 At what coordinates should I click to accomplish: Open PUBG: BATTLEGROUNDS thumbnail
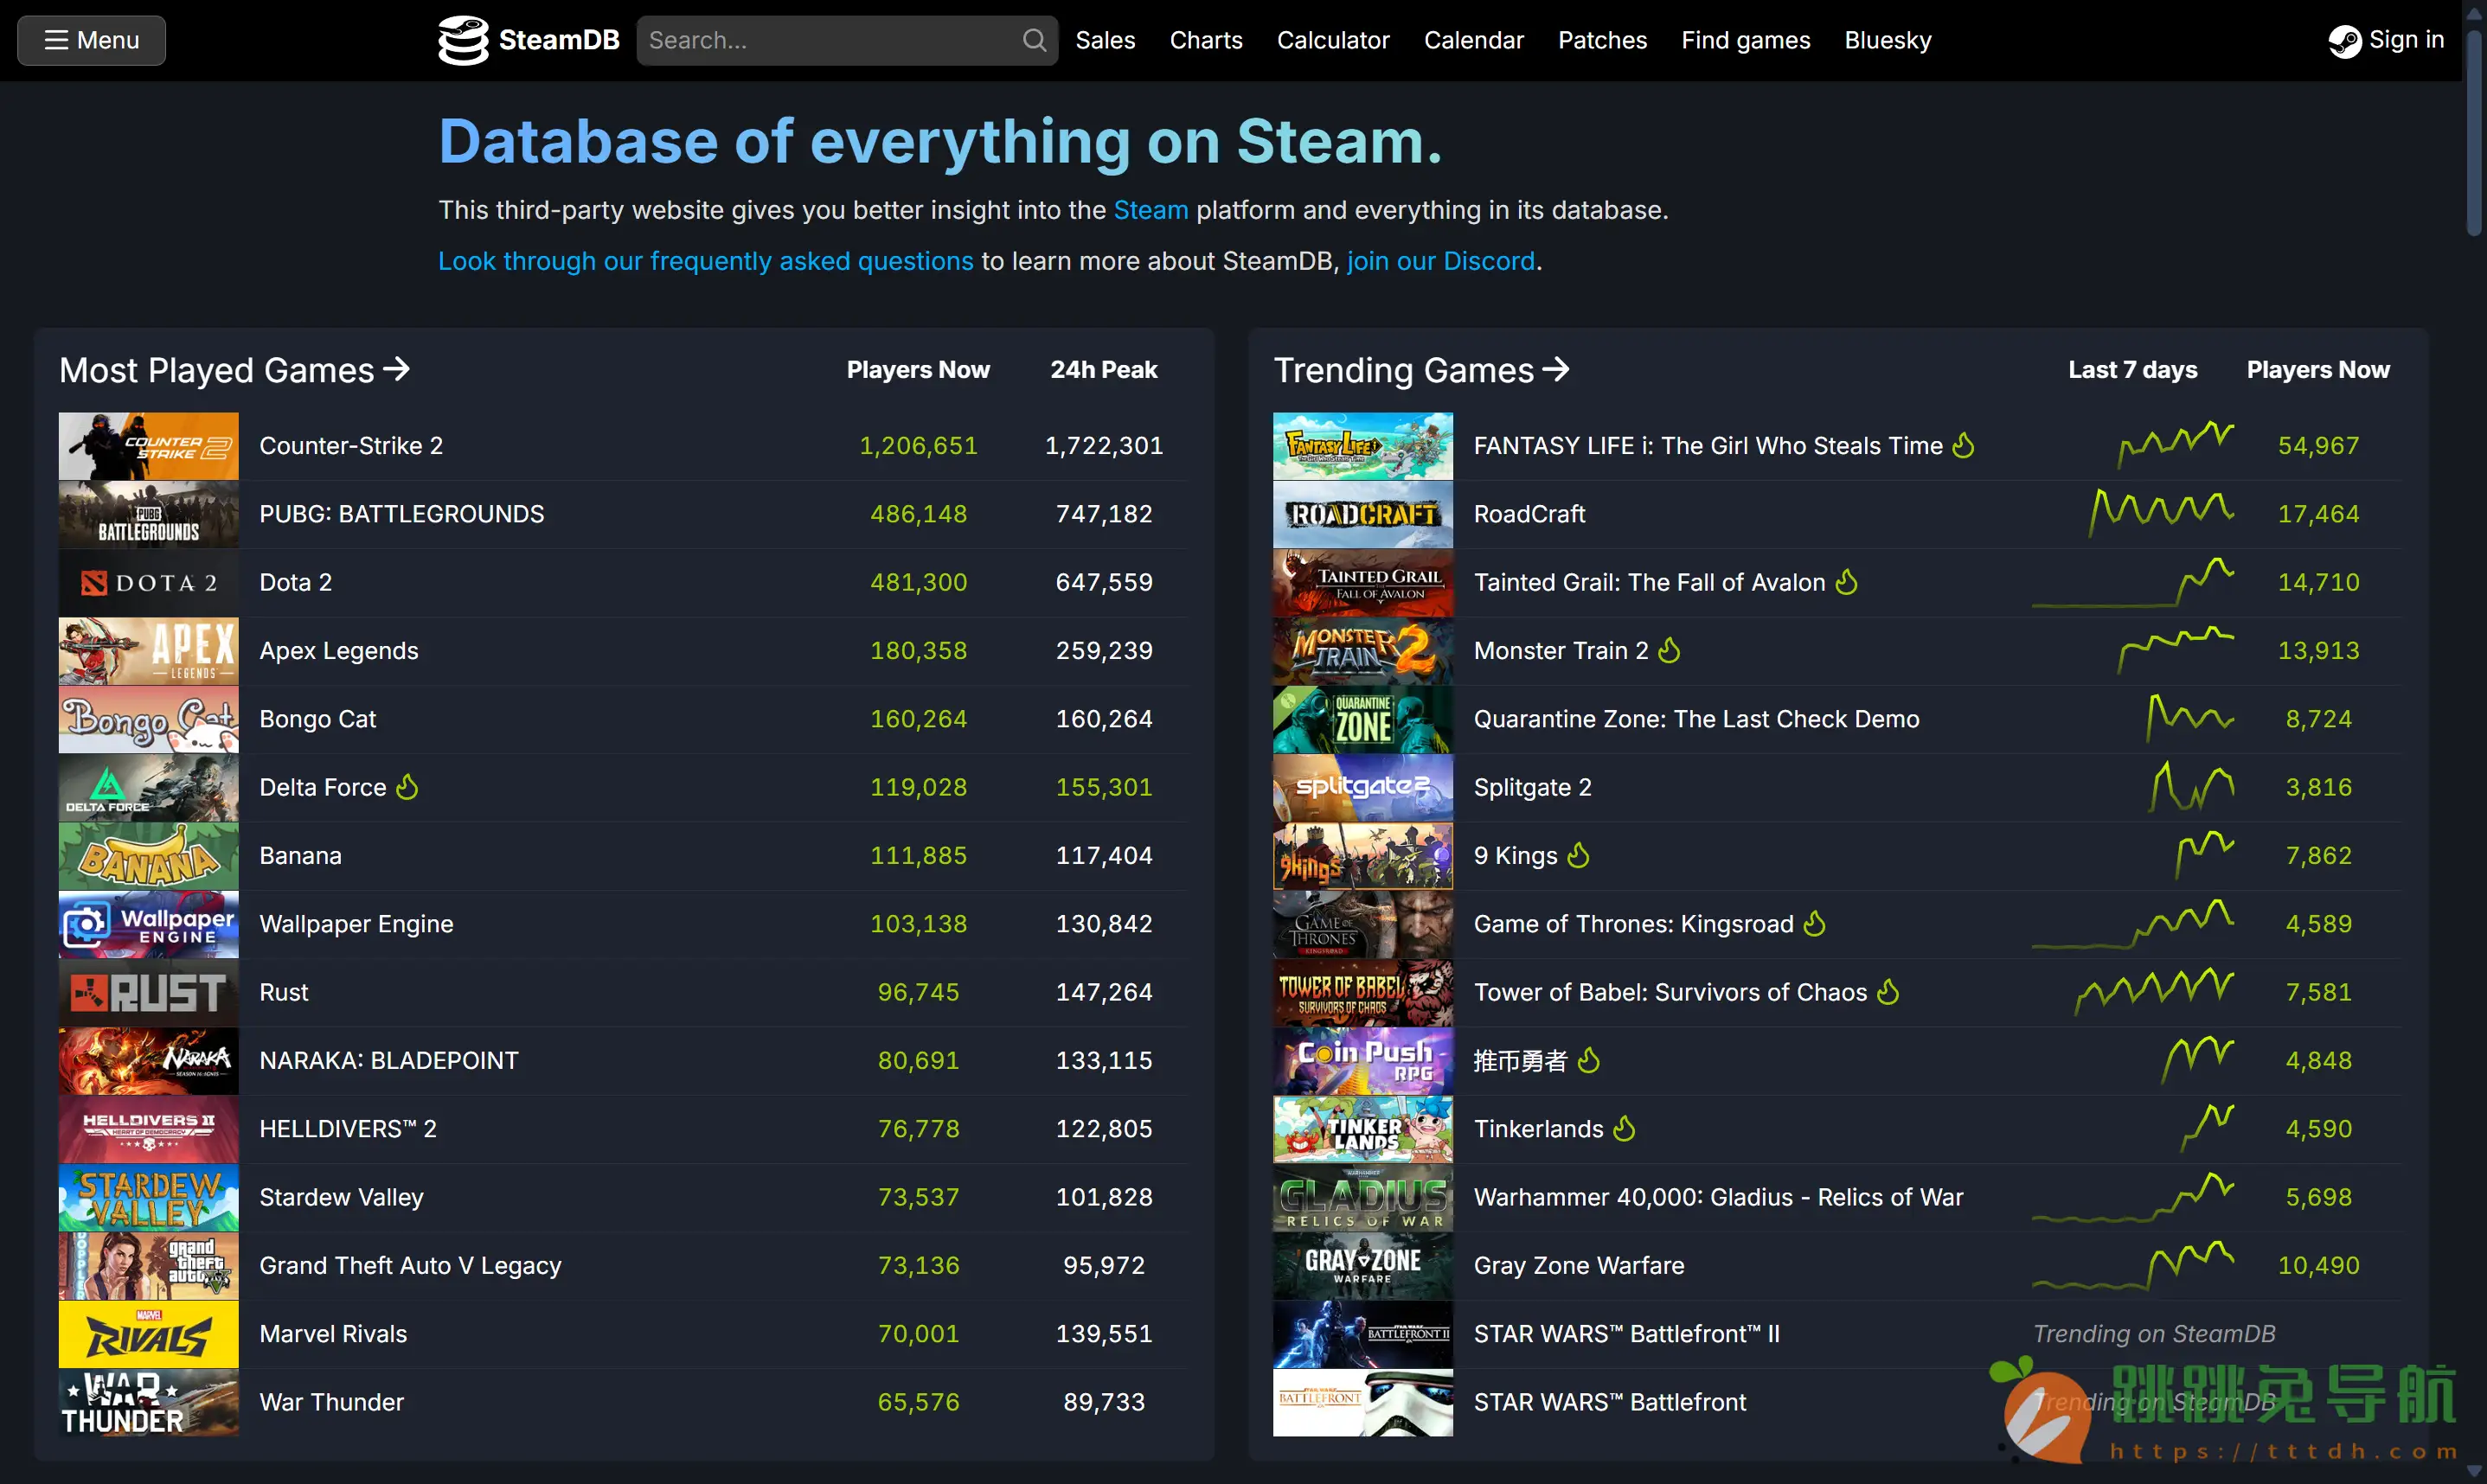click(x=148, y=514)
